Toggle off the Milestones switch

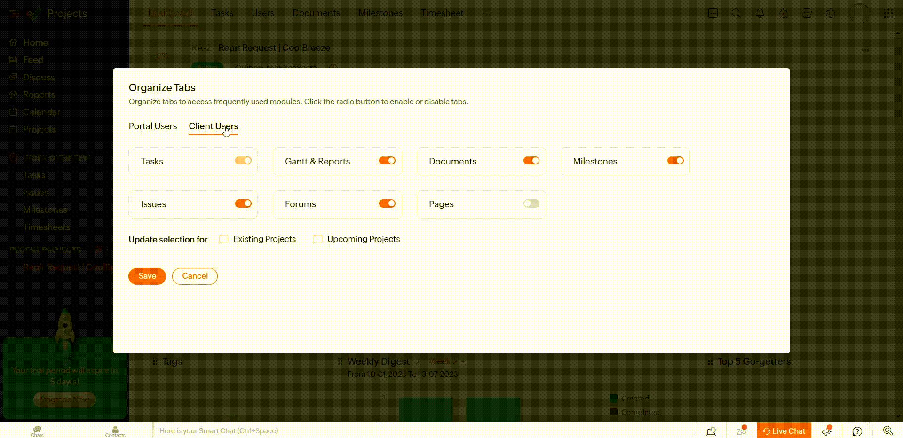tap(675, 161)
